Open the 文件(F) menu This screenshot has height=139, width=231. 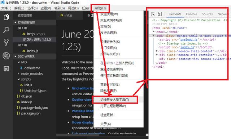[x=6, y=8]
